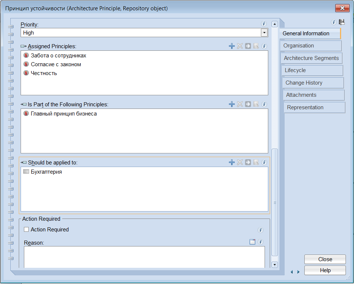Viewport: 354px width, 284px height.
Task: Add item to Is Part of the Following Principles
Action: click(x=231, y=104)
